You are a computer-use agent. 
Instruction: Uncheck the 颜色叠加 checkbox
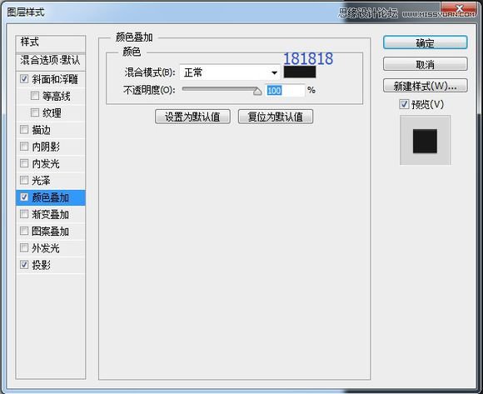pos(24,197)
